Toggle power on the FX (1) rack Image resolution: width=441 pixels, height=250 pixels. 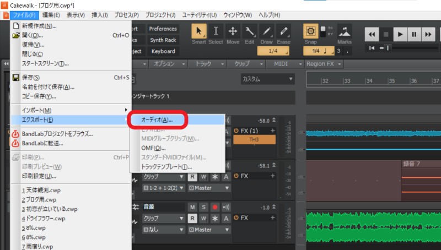(x=236, y=131)
